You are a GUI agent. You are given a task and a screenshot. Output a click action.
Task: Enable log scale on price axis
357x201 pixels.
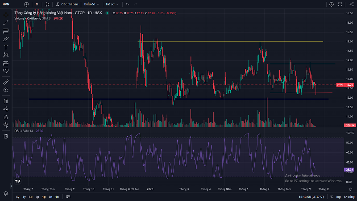pos(338,197)
